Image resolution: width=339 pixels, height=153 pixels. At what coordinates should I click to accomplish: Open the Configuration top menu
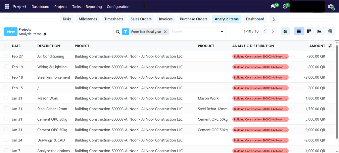118,7
